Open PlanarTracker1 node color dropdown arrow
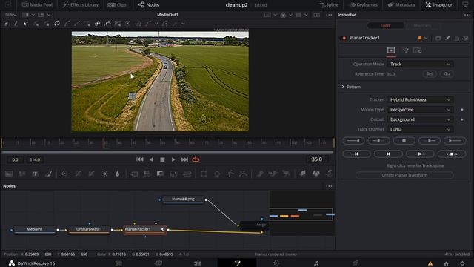Image resolution: width=474 pixels, height=267 pixels. coord(426,38)
